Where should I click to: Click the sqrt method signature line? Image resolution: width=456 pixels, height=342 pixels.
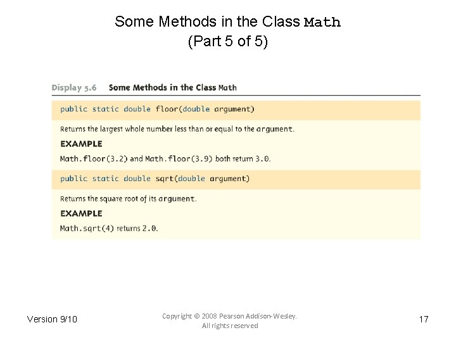pyautogui.click(x=155, y=179)
